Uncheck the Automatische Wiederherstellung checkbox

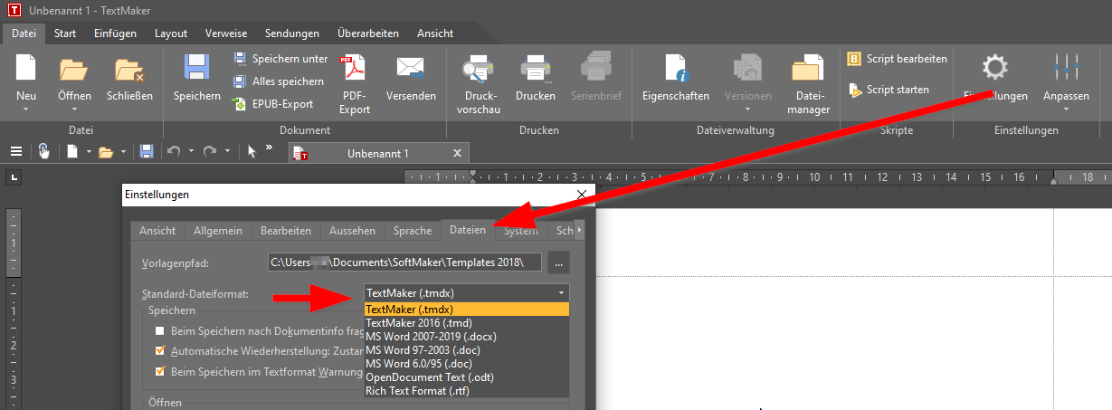[160, 351]
